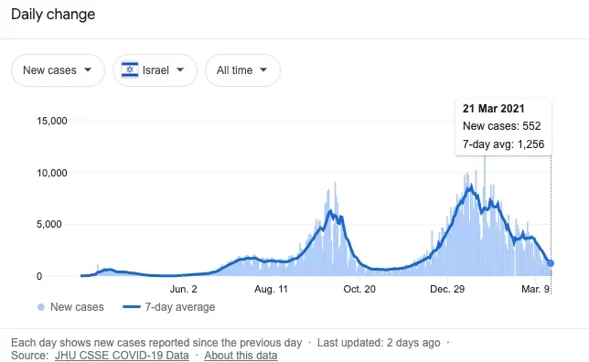The width and height of the screenshot is (589, 362).
Task: Click the New cases dropdown arrow
Action: tap(88, 69)
